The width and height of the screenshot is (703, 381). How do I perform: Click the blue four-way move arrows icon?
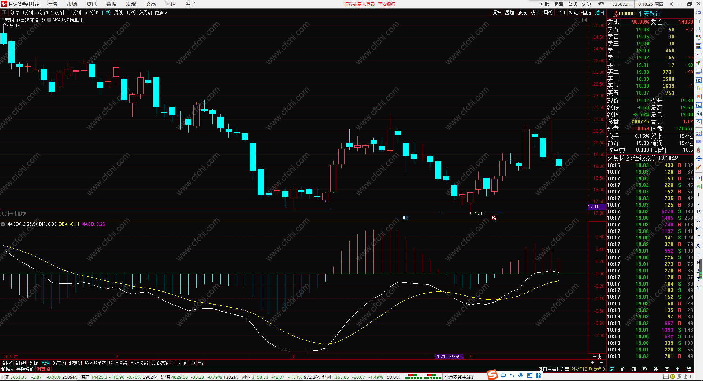tap(699, 159)
